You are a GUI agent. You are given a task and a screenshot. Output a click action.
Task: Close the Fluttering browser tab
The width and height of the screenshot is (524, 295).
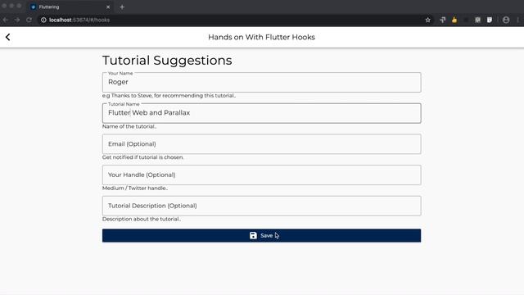pos(108,7)
